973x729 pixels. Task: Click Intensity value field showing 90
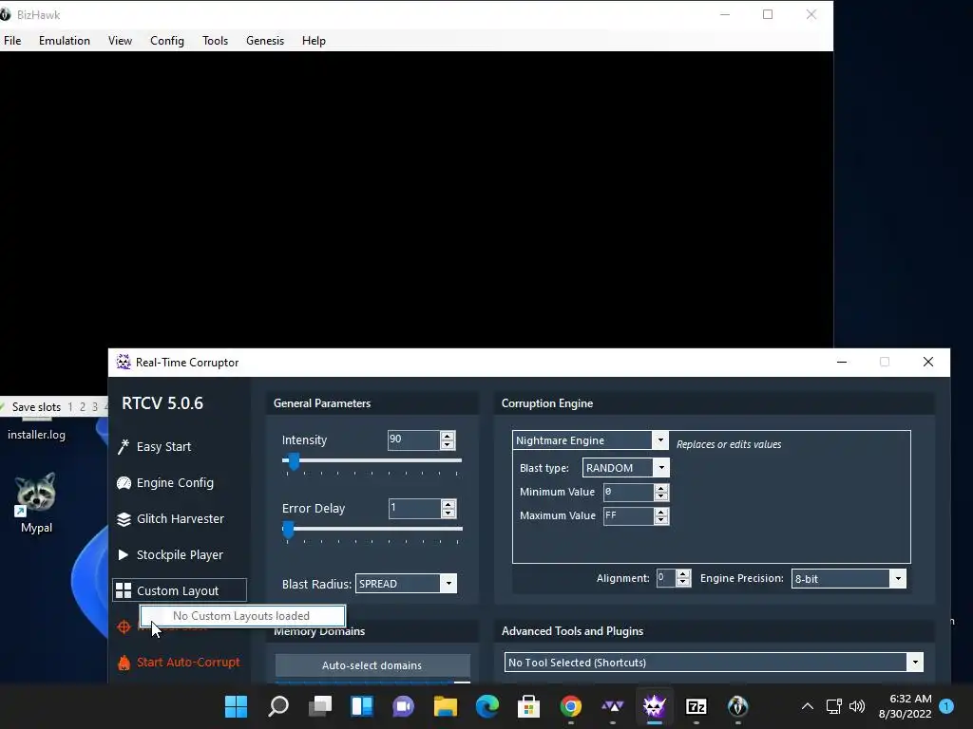414,439
